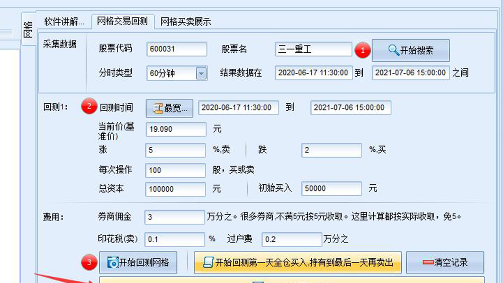Click the scroll icon on full-position backtest button
Image resolution: width=503 pixels, height=283 pixels.
pos(208,263)
